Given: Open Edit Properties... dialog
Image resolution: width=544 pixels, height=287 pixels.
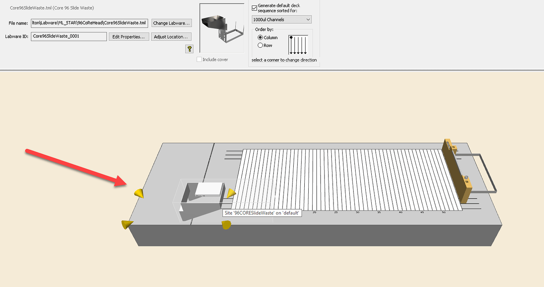Looking at the screenshot, I should pyautogui.click(x=129, y=37).
